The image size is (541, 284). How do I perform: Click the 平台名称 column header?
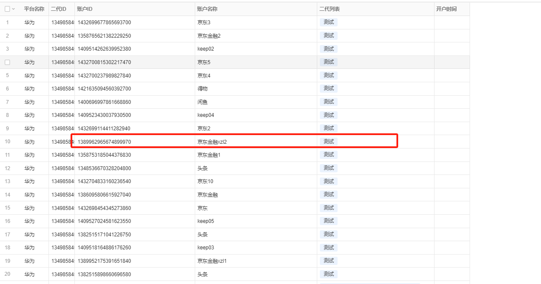[34, 9]
